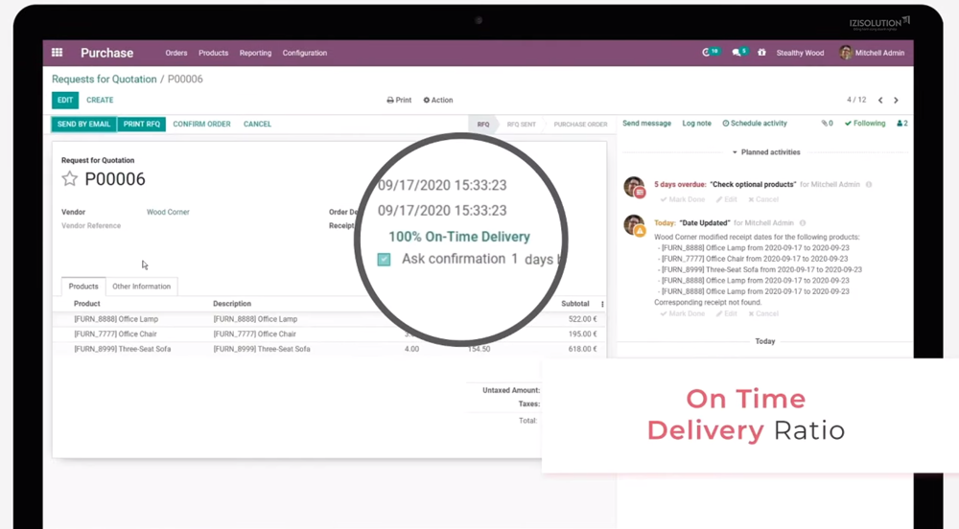Cancel the Date Updated activity

tap(763, 314)
